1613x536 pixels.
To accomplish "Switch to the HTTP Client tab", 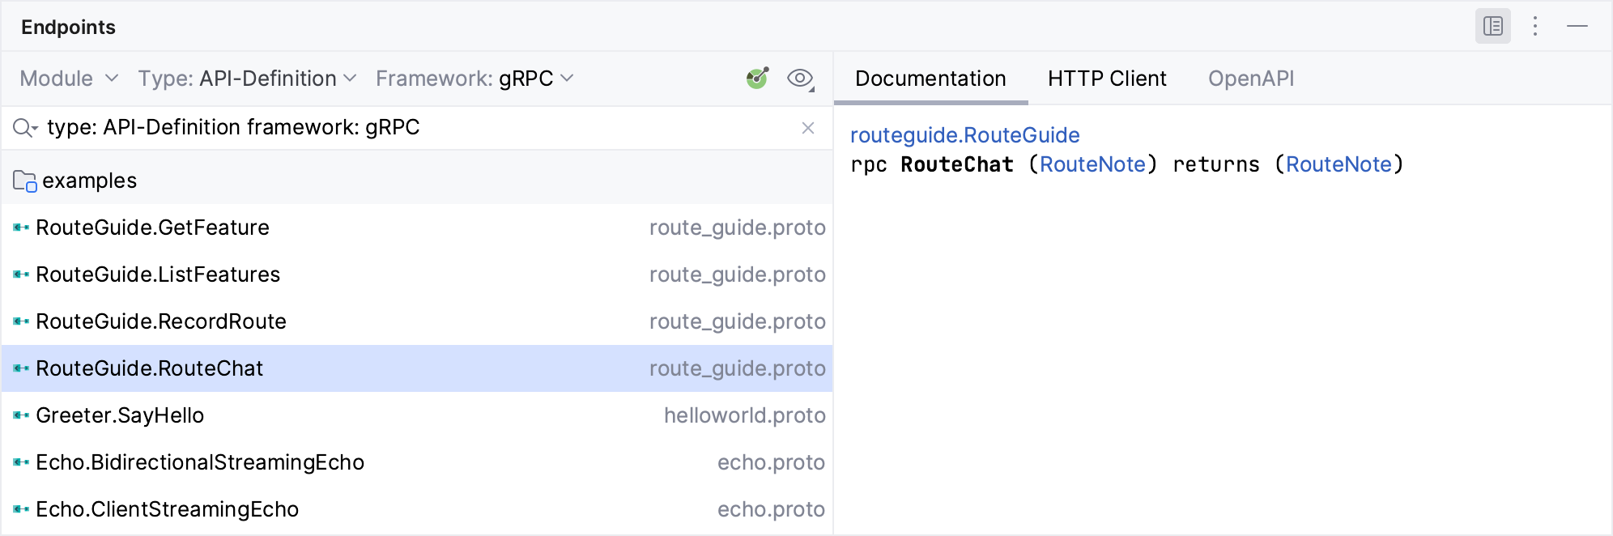I will click(x=1106, y=79).
